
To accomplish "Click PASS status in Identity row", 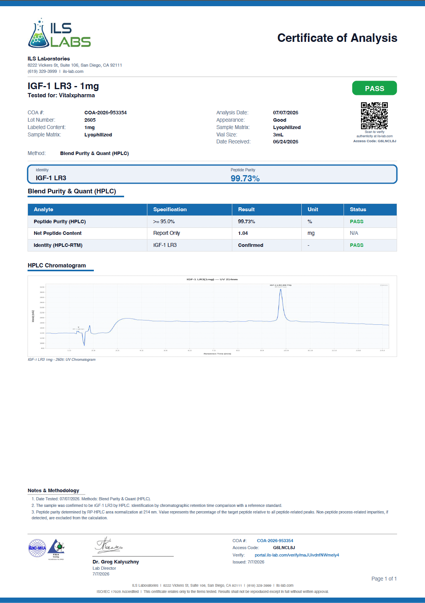I will (356, 245).
